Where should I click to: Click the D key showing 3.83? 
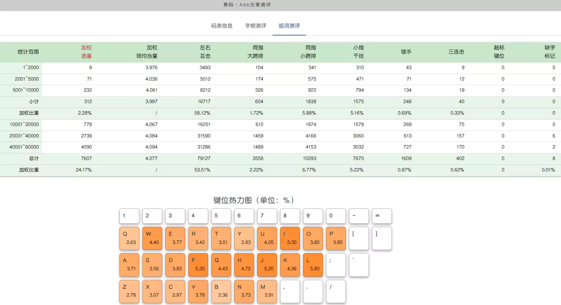(x=175, y=265)
